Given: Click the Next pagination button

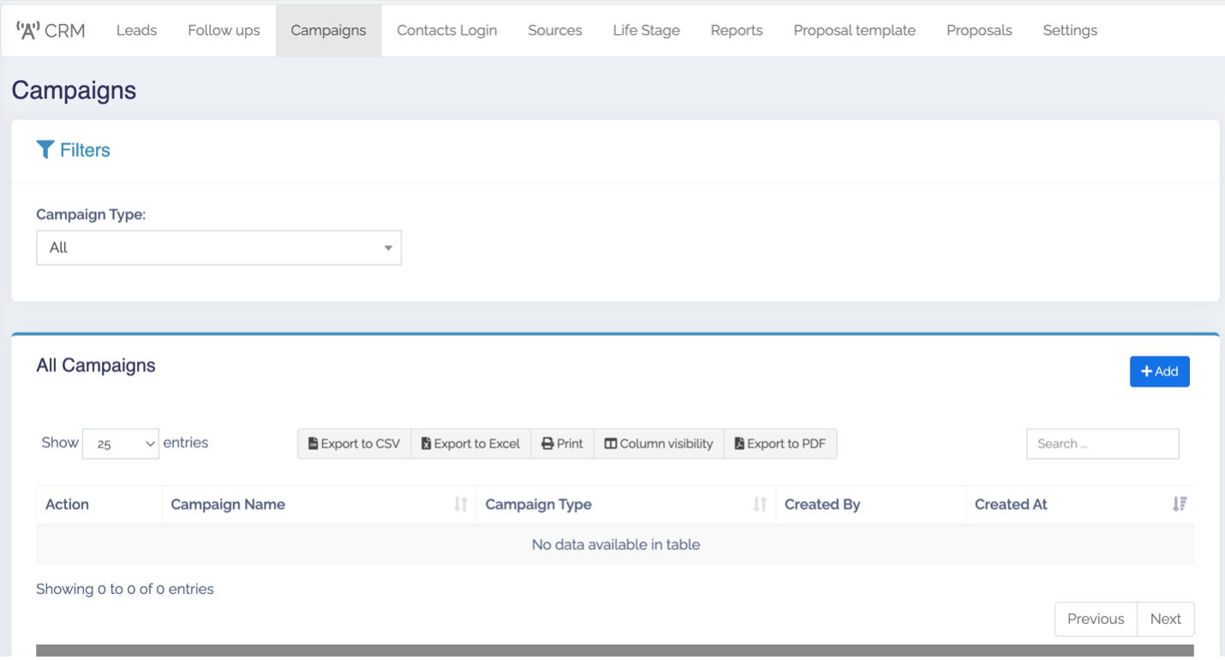Looking at the screenshot, I should (1165, 619).
